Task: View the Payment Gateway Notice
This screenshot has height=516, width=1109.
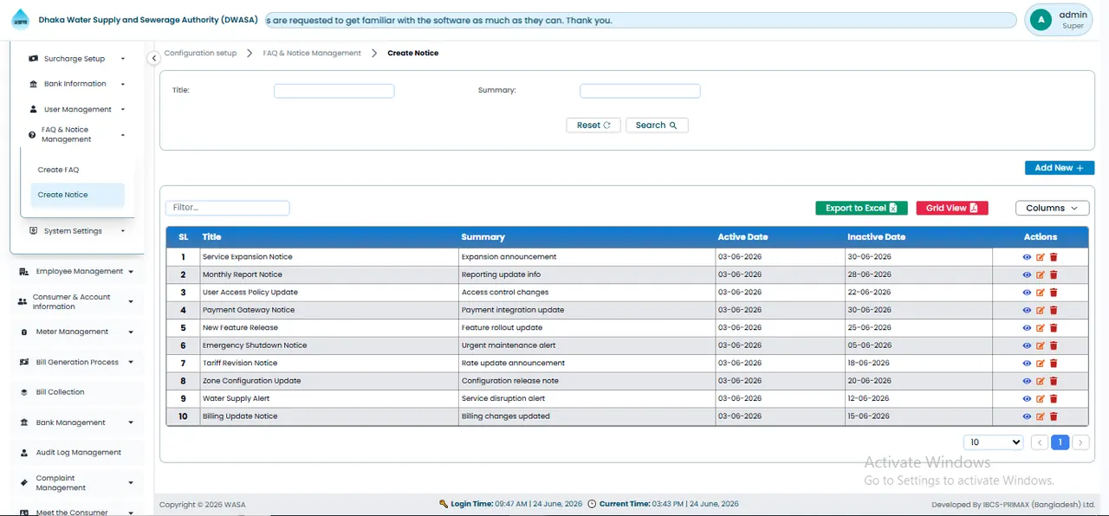Action: [1027, 310]
